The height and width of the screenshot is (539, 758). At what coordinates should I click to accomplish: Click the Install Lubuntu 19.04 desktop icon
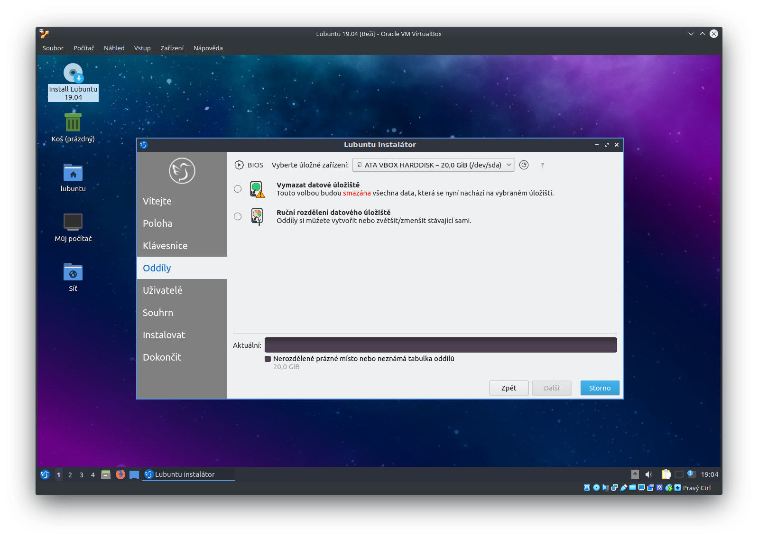pyautogui.click(x=73, y=82)
